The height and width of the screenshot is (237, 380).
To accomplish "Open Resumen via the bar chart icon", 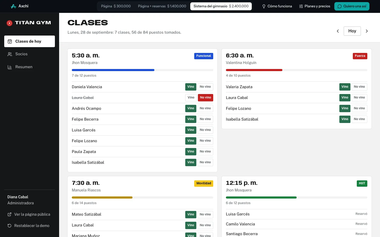I will 10,67.
